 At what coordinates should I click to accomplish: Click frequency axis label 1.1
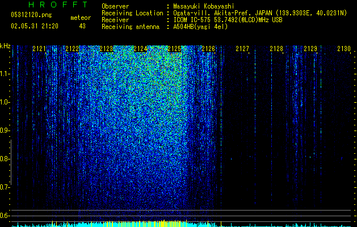point(5,74)
